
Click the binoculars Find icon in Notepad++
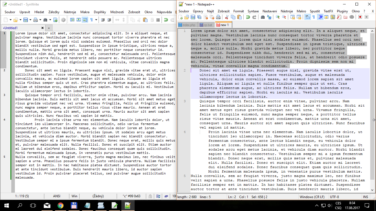coord(262,17)
